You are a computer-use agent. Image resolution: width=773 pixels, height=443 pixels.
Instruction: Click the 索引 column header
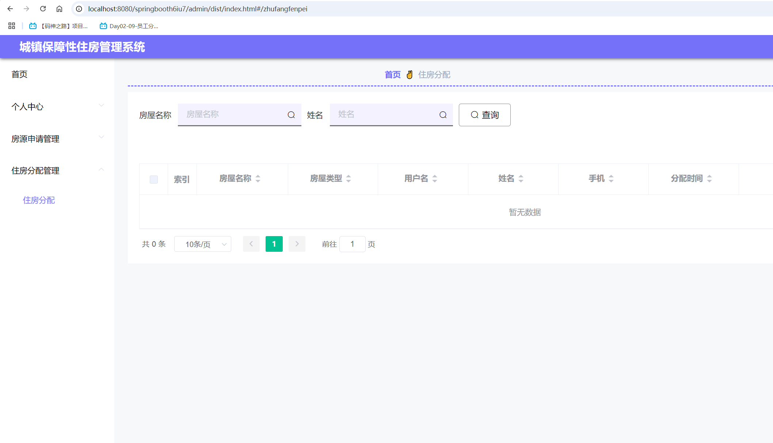coord(182,180)
